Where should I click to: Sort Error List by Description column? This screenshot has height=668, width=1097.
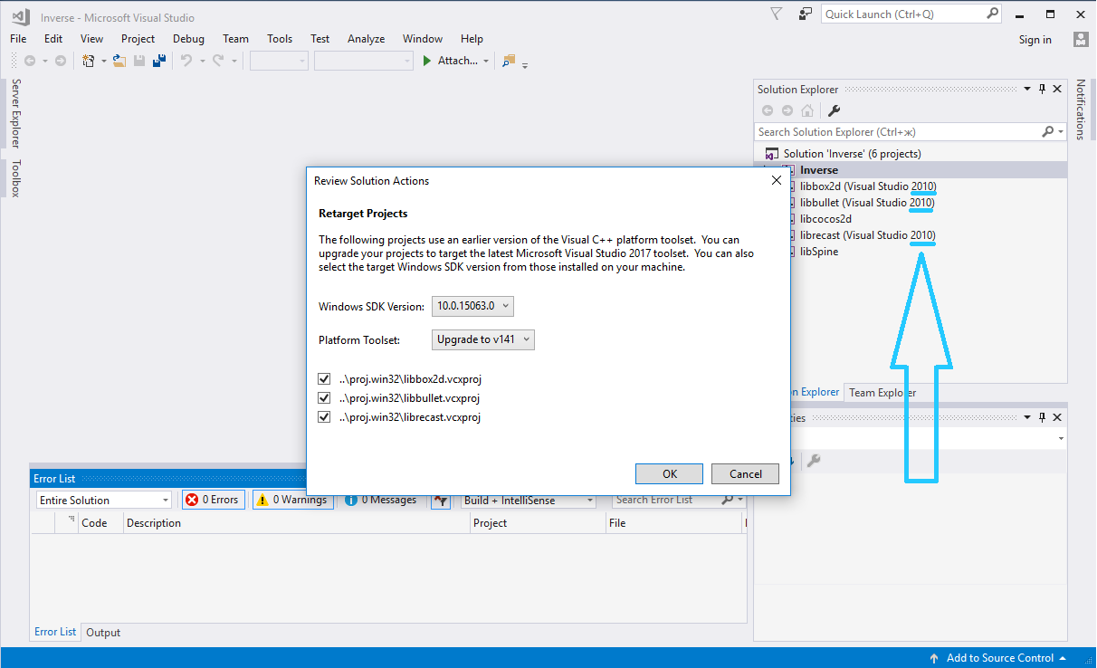(x=297, y=523)
